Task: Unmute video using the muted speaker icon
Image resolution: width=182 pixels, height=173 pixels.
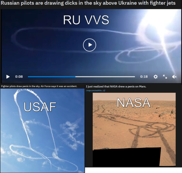Action: pyautogui.click(x=174, y=77)
